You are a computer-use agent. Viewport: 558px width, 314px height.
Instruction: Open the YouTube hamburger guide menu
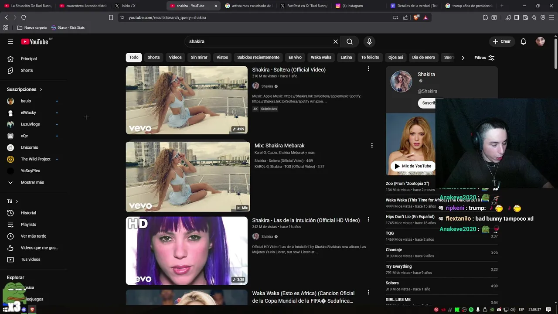click(x=10, y=41)
